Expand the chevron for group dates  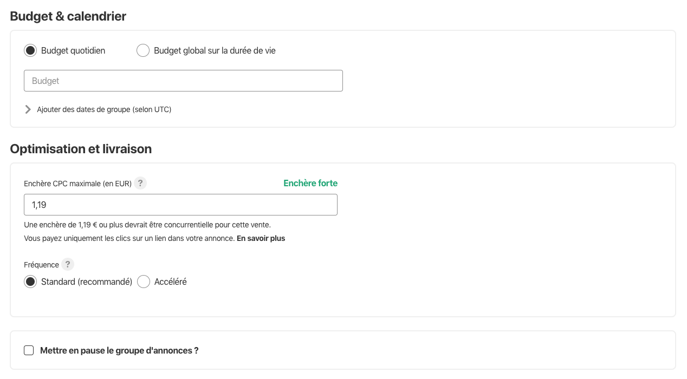coord(28,109)
